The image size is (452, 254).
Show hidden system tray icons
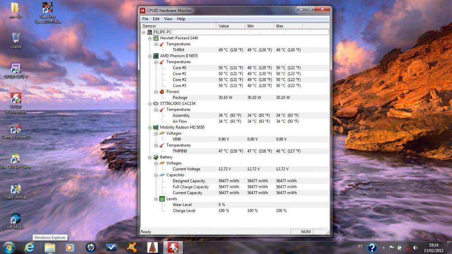(x=384, y=248)
